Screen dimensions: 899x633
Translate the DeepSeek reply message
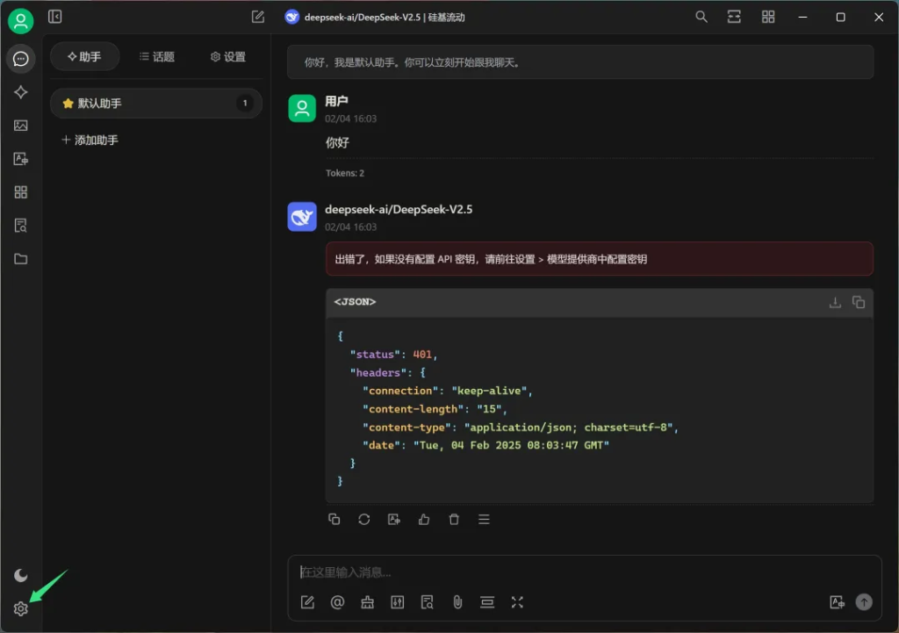pyautogui.click(x=394, y=520)
